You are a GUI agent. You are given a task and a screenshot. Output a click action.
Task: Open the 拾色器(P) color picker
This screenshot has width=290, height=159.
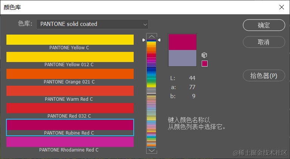click(264, 76)
